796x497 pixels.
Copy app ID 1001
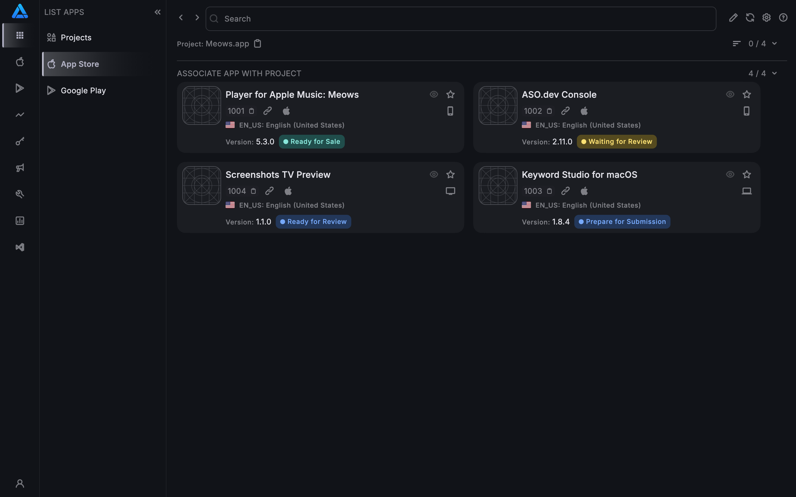tap(252, 111)
